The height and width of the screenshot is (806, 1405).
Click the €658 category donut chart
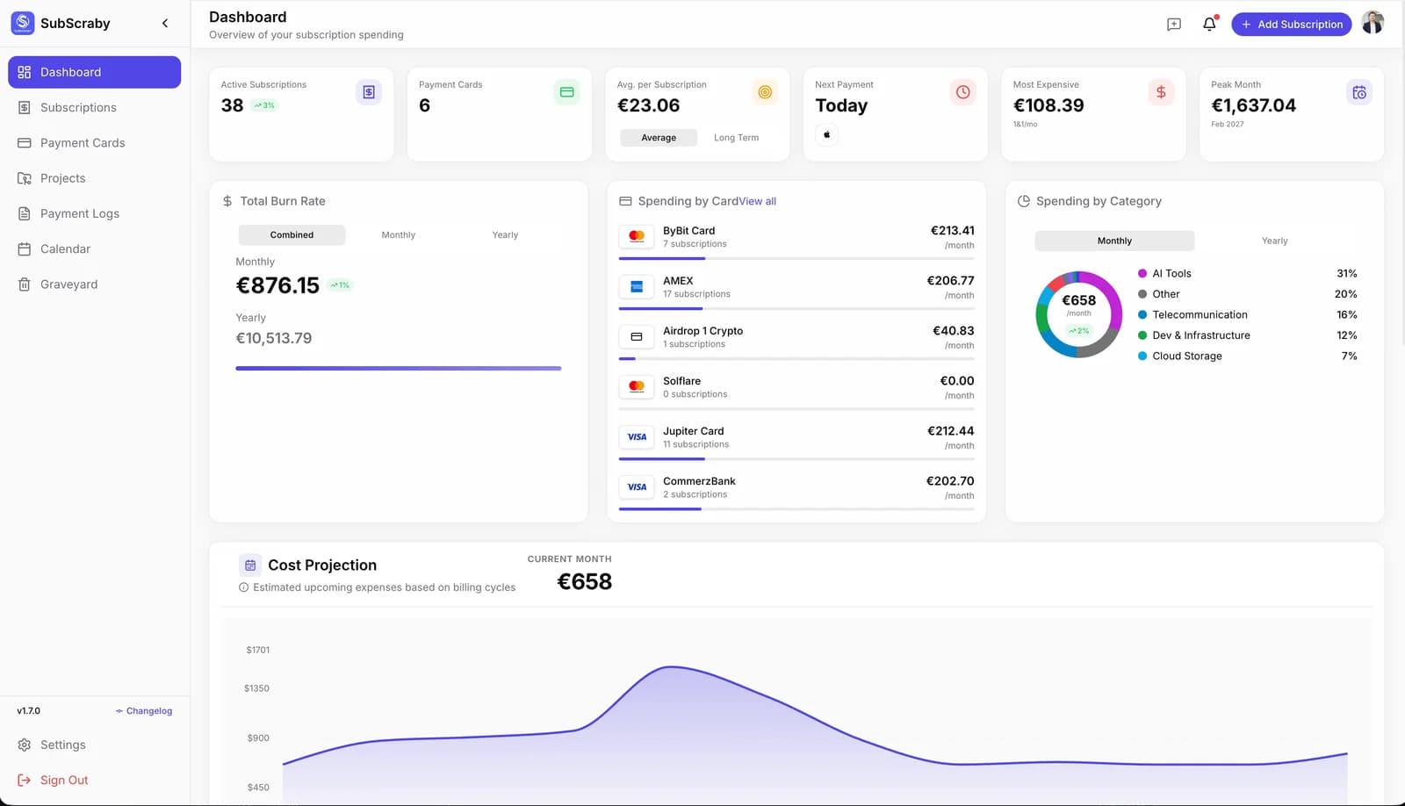click(1078, 313)
